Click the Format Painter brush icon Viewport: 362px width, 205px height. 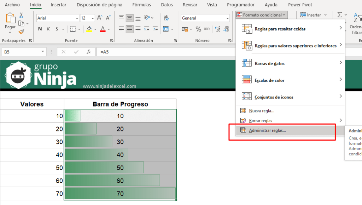pos(22,32)
